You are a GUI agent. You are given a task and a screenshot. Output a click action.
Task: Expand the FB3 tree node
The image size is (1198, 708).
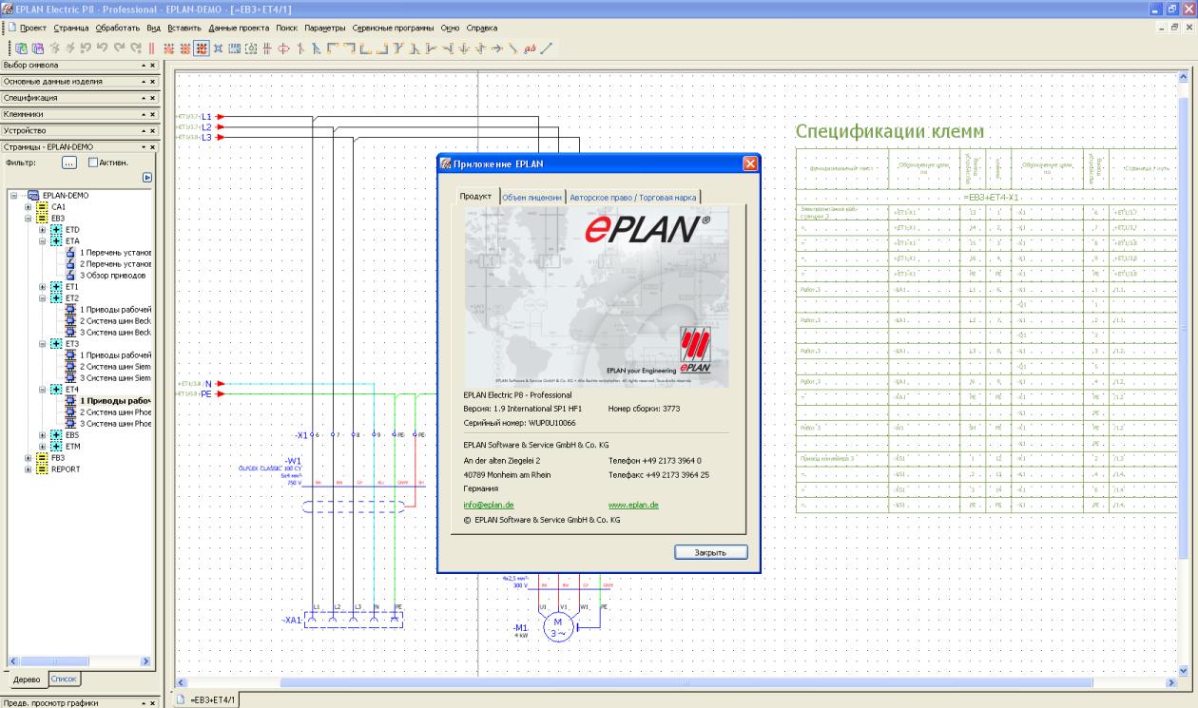click(29, 457)
